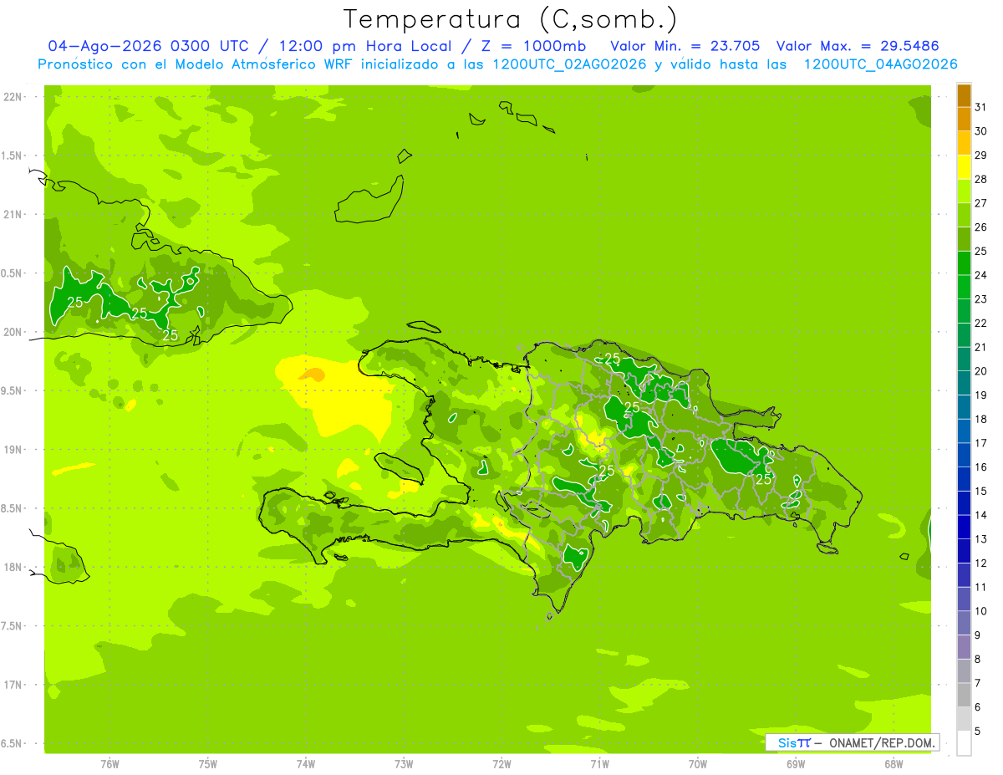Click the "75W" longitude label
The width and height of the screenshot is (1003, 775).
(208, 764)
